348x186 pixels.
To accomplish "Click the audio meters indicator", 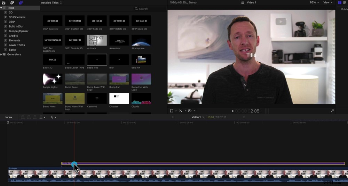I will point(267,111).
